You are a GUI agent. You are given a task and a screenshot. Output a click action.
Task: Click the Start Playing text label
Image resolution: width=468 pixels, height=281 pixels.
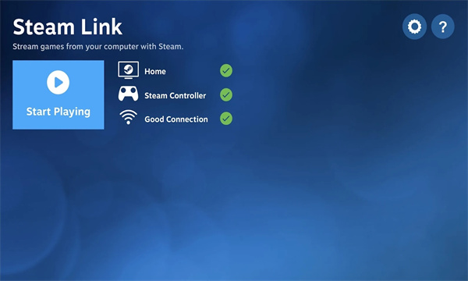coord(58,112)
